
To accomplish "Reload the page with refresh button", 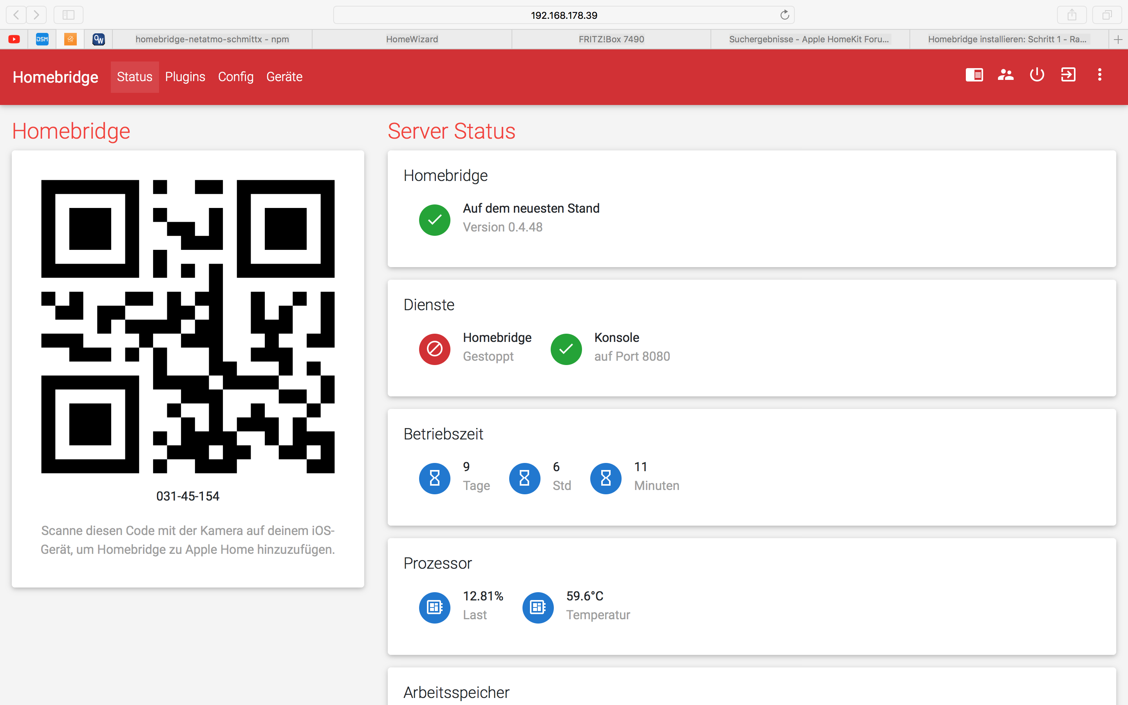I will 785,15.
